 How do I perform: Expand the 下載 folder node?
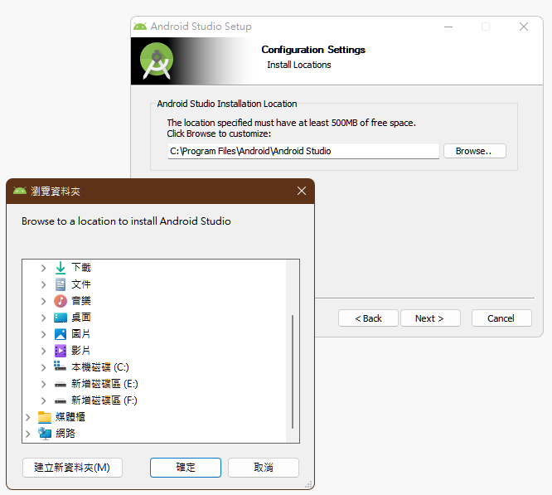click(43, 268)
